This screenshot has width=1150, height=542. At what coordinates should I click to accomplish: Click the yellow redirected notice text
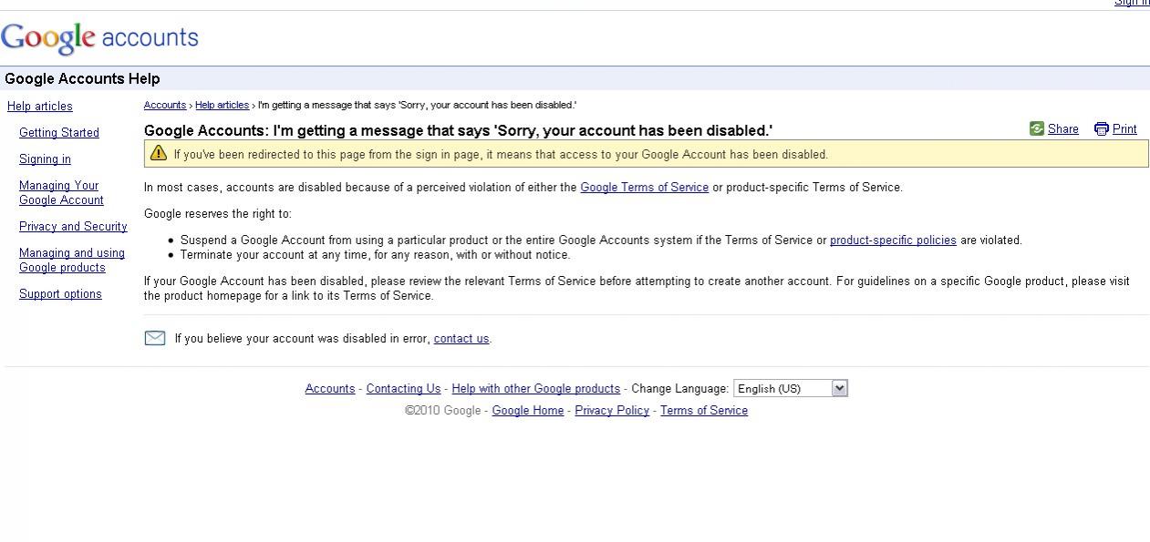click(x=501, y=155)
